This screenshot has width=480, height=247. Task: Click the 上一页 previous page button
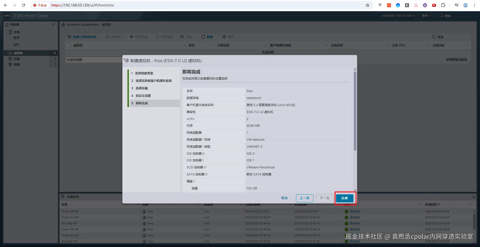(304, 198)
